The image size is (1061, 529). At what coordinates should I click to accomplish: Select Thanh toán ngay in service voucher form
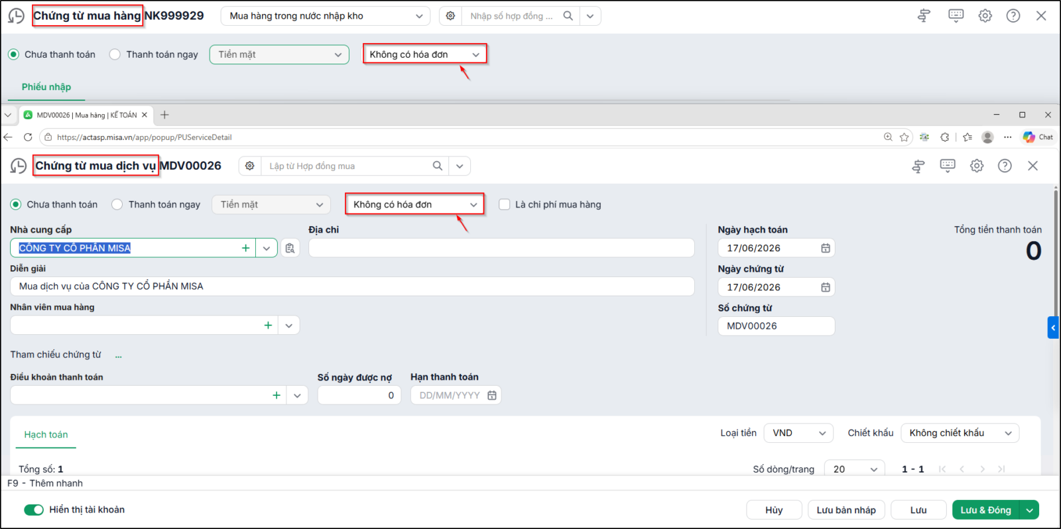tap(117, 204)
